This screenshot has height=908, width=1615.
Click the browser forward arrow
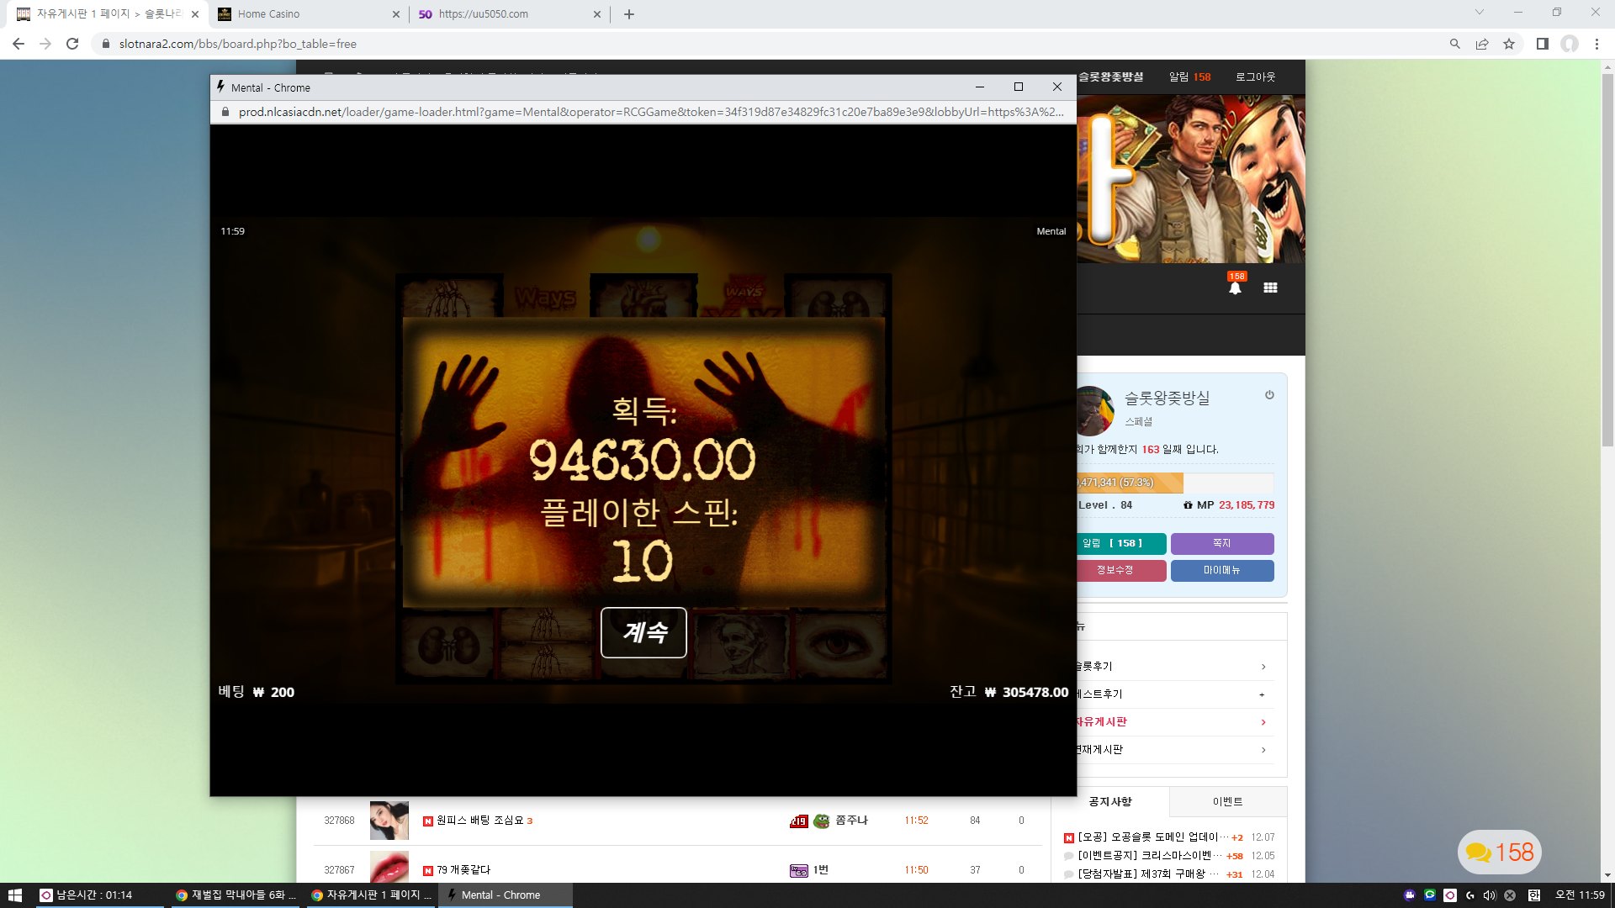tap(45, 44)
